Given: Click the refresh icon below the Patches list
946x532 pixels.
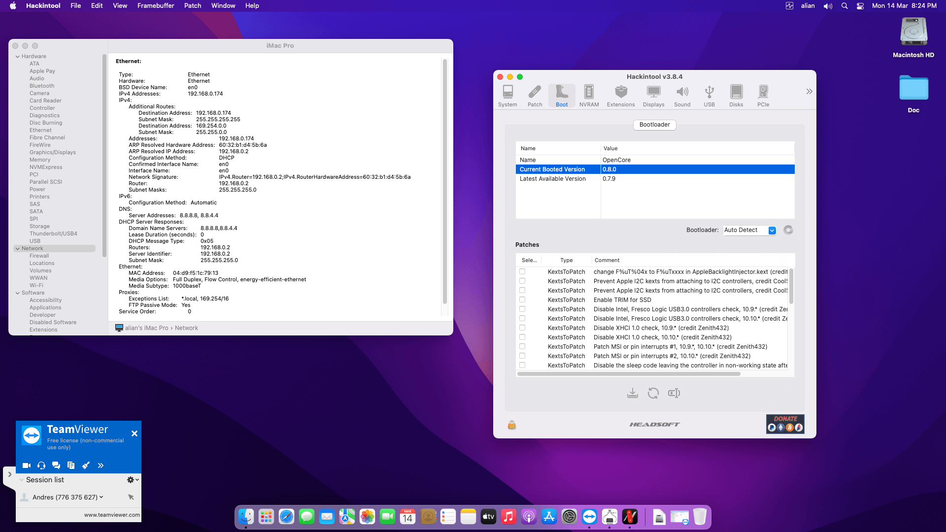Looking at the screenshot, I should pyautogui.click(x=653, y=393).
